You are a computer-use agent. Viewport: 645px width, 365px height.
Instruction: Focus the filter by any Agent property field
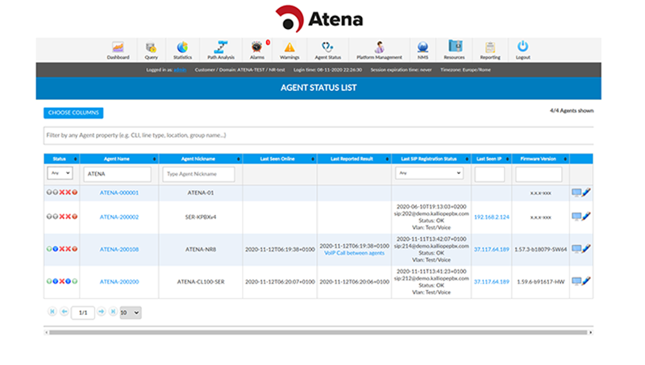(x=318, y=135)
